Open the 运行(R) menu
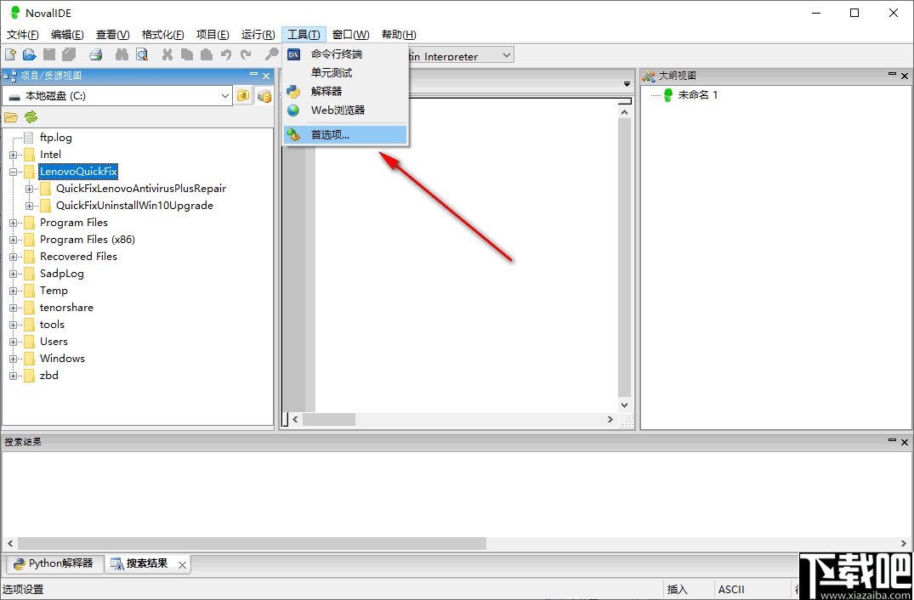The height and width of the screenshot is (600, 914). 258,34
